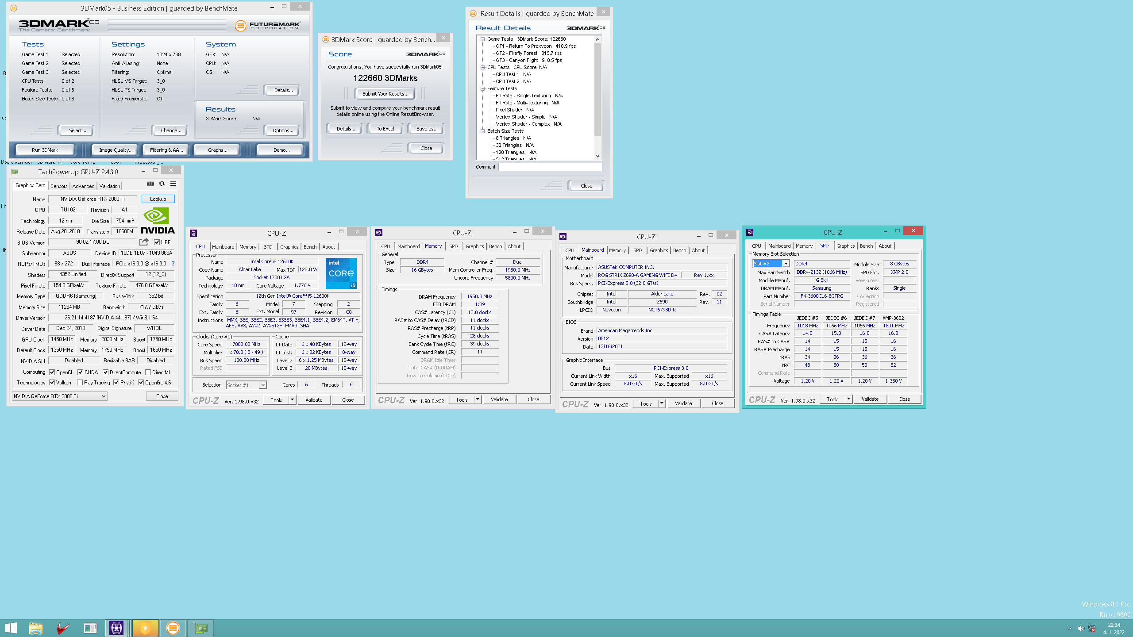Click the scroll down arrow in Result Details
This screenshot has width=1133, height=637.
pyautogui.click(x=597, y=156)
